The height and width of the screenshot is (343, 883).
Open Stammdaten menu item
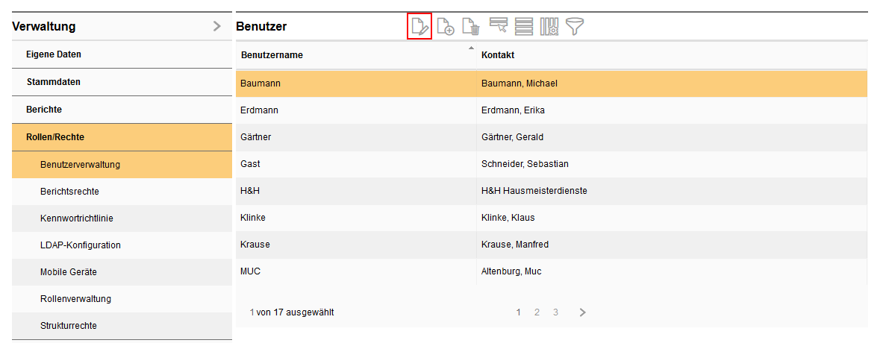tap(53, 82)
